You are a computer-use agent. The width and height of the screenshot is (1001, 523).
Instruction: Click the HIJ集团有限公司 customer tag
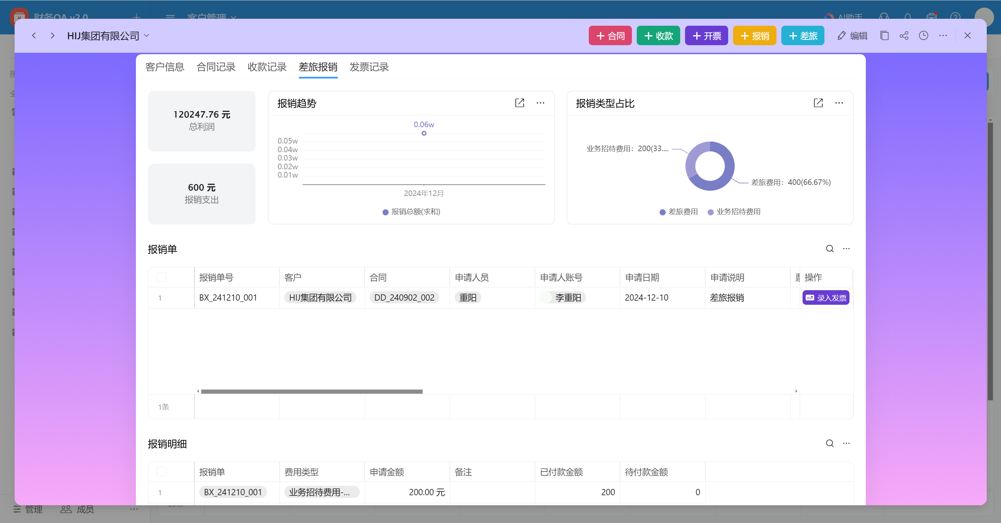pos(320,297)
